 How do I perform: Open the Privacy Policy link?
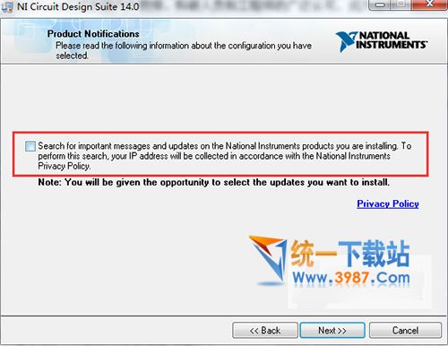pos(388,203)
